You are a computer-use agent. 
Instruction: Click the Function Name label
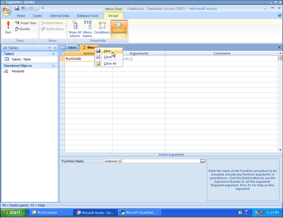coord(73,161)
